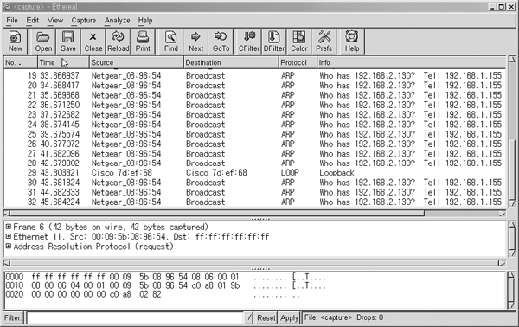Click the hex dump row 0010
The width and height of the screenshot is (519, 327).
[165, 285]
